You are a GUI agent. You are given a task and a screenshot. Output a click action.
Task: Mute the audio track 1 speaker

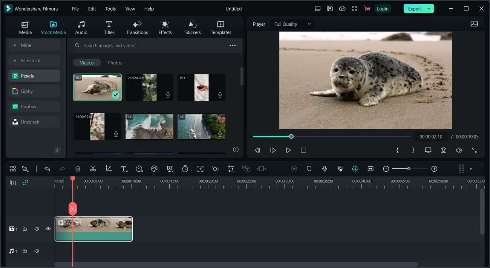coord(37,251)
